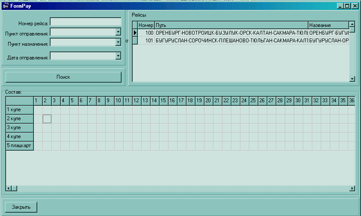
Task: Click seat column header 1
Action: [x=38, y=101]
